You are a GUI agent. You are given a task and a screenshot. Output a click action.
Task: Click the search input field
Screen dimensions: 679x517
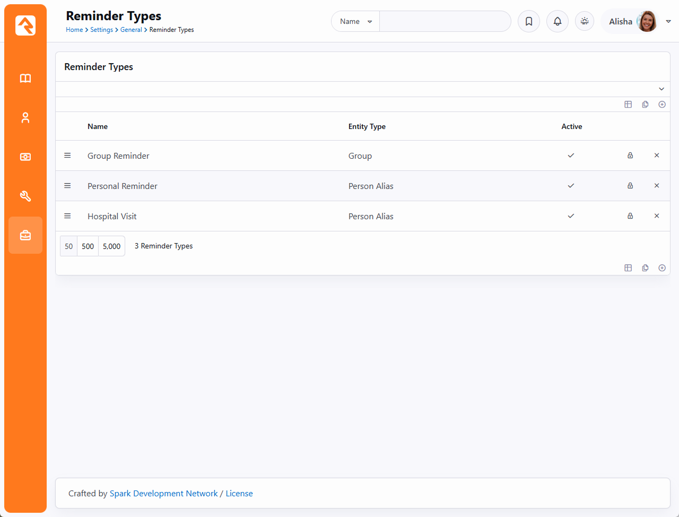pyautogui.click(x=445, y=22)
